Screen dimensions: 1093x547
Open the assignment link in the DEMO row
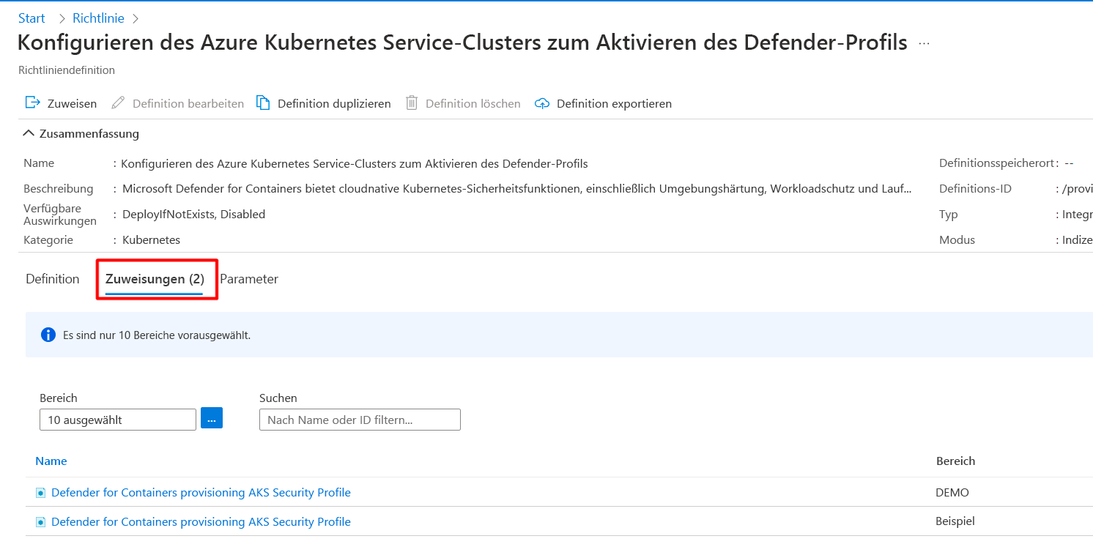tap(201, 493)
